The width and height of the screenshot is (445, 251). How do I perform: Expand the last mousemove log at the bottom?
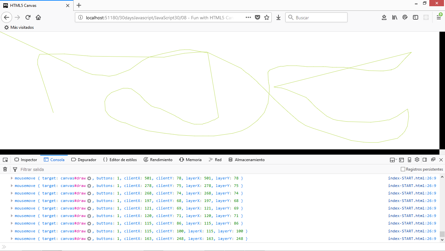pos(11,239)
